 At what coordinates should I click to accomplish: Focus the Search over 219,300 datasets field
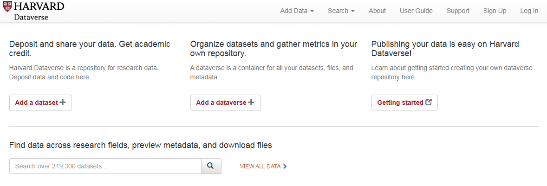(x=105, y=166)
